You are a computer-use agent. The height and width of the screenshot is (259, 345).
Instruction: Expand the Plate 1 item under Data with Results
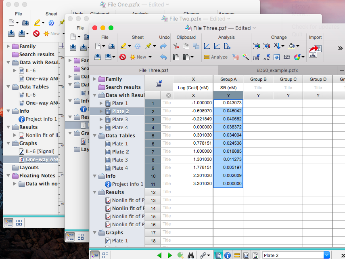pyautogui.click(x=101, y=103)
